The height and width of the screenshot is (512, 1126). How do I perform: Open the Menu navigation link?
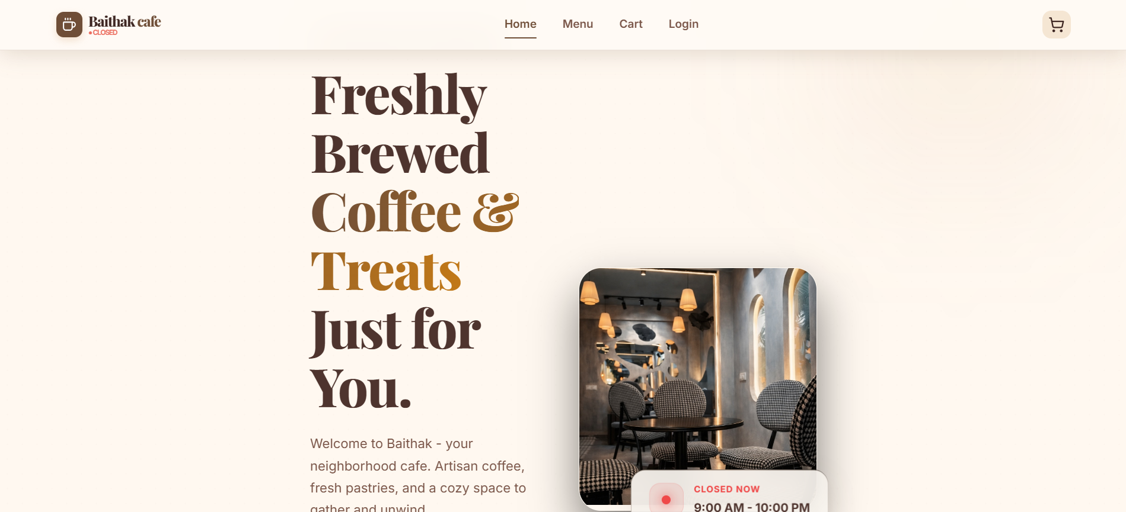(x=578, y=24)
